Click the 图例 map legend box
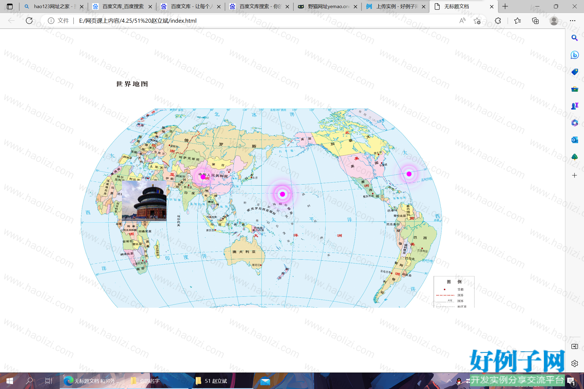 click(454, 292)
